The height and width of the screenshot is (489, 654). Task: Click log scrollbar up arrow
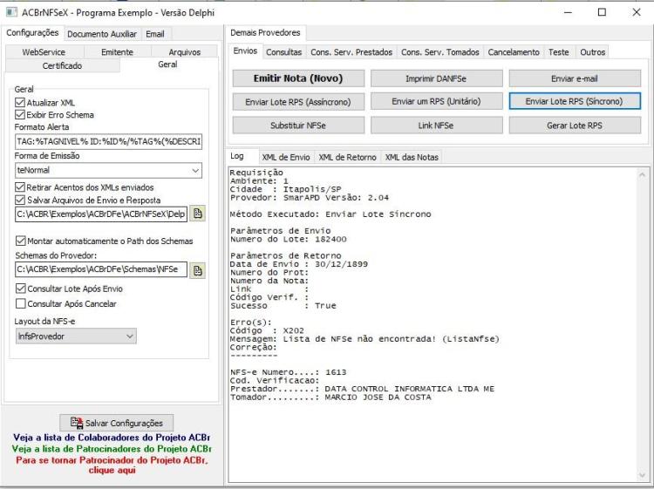(x=643, y=175)
